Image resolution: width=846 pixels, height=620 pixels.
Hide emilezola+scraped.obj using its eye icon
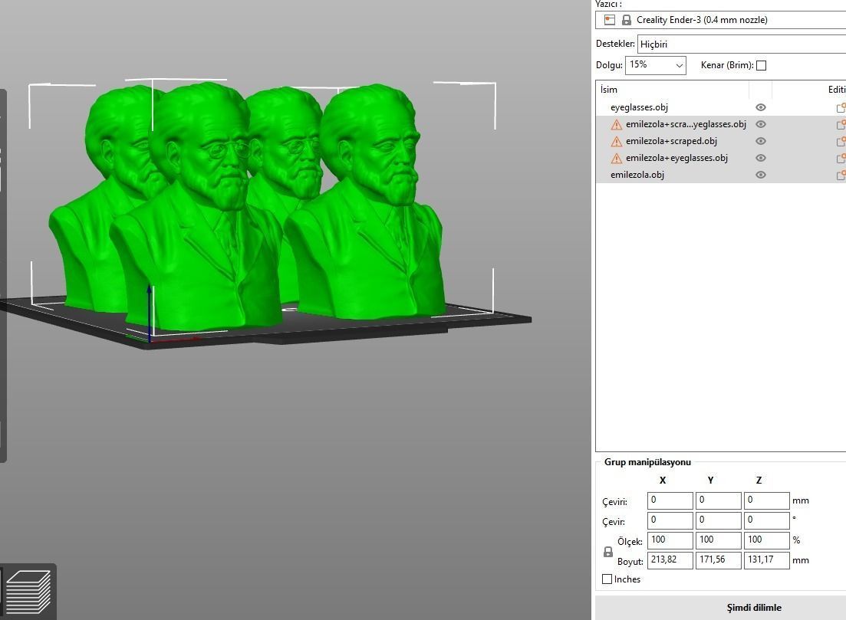[x=761, y=141]
